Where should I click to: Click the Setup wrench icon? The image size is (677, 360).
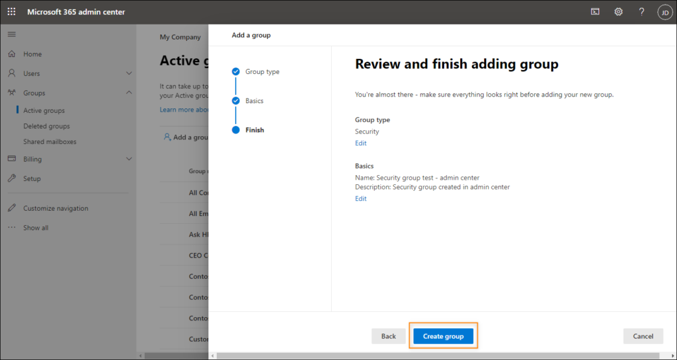(x=12, y=178)
